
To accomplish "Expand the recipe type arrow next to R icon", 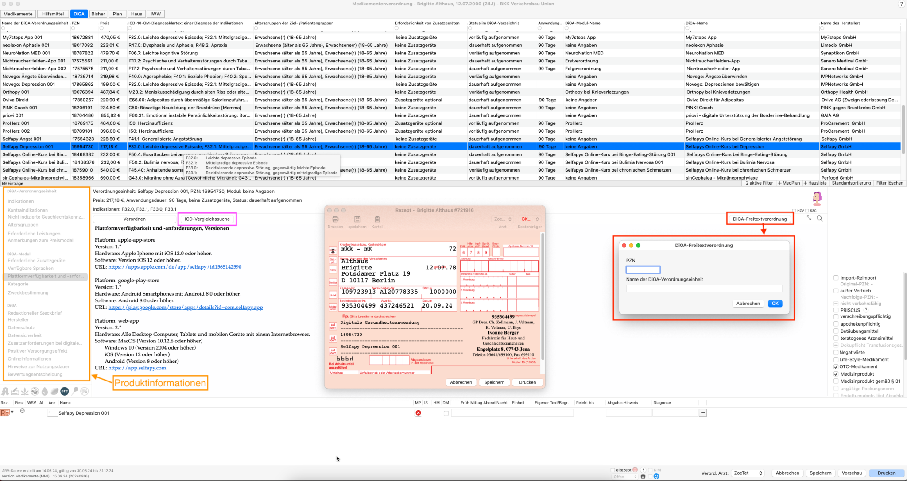I will coord(12,412).
